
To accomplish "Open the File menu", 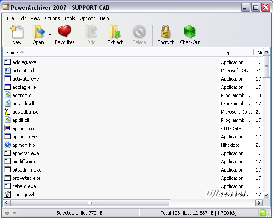I will point(10,18).
